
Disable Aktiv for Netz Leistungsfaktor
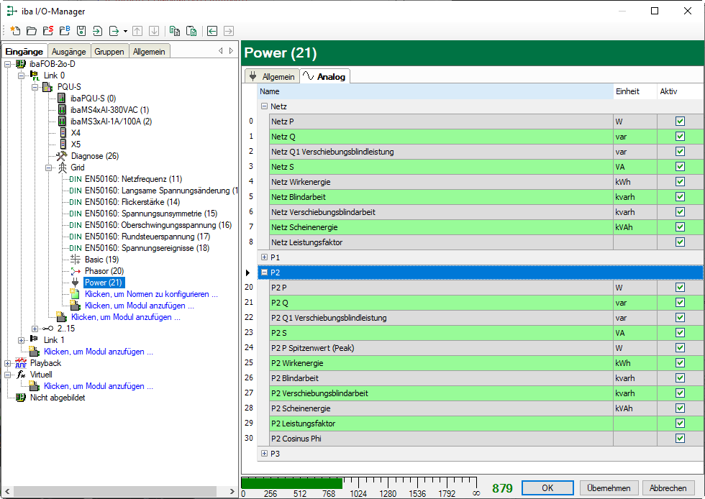[680, 242]
